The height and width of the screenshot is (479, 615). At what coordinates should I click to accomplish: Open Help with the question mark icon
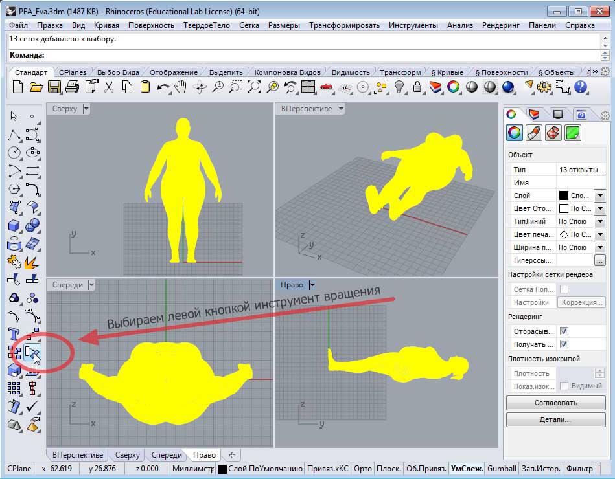click(x=581, y=87)
